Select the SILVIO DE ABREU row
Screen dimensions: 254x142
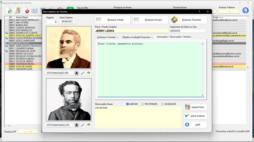pos(23,61)
